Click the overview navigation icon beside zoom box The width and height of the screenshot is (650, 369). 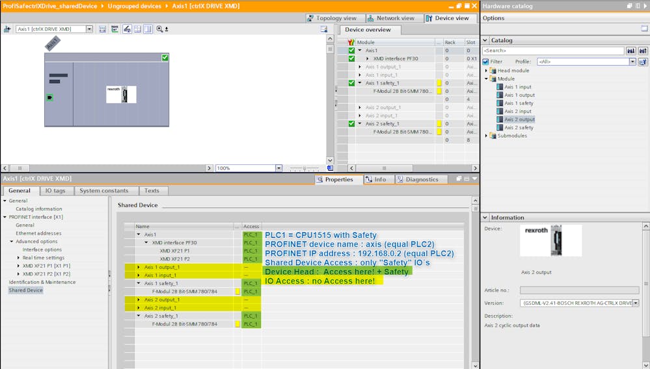(x=330, y=168)
